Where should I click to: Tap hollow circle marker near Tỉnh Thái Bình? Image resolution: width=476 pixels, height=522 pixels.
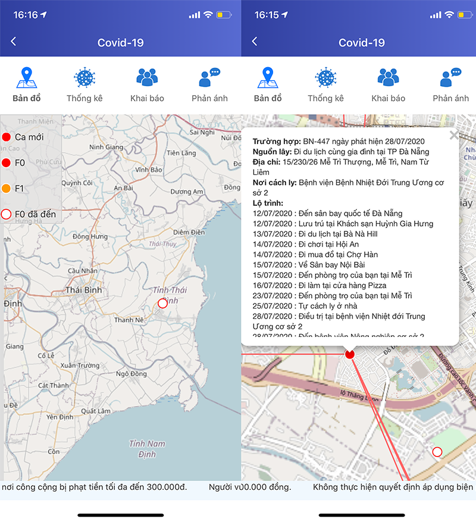162,303
